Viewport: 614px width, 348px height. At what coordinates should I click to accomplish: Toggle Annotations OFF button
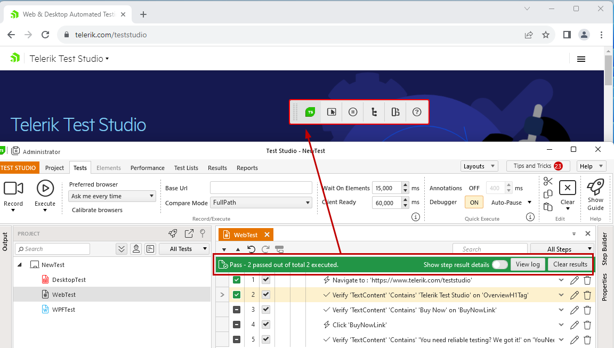474,188
